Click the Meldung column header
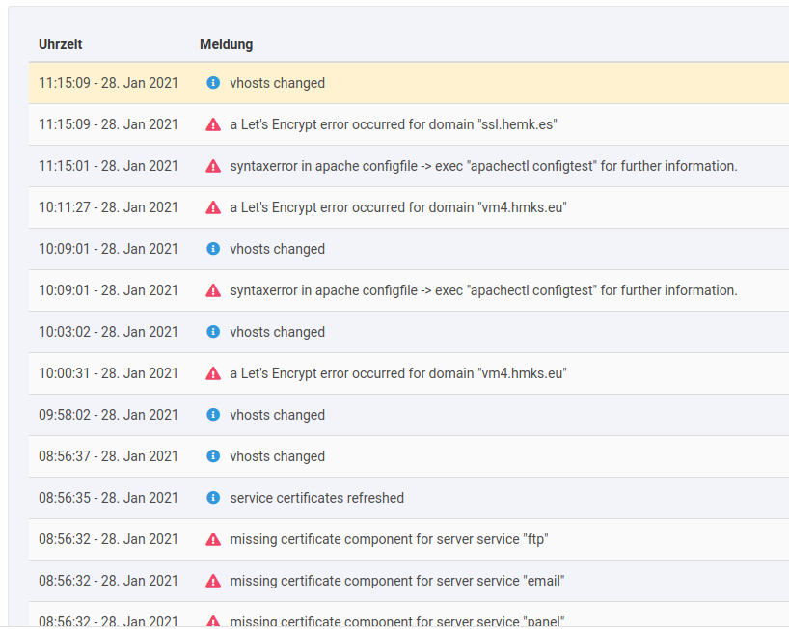Screen dimensions: 789x629 [x=226, y=44]
